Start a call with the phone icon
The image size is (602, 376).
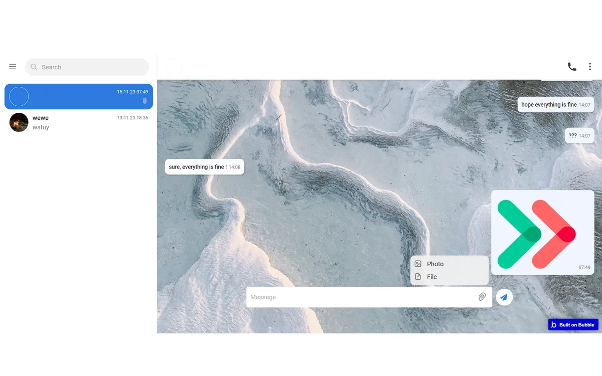[x=572, y=67]
